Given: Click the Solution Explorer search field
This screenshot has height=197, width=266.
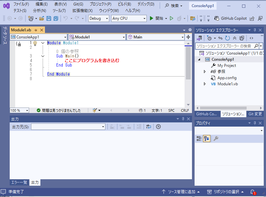Looking at the screenshot, I should [224, 46].
